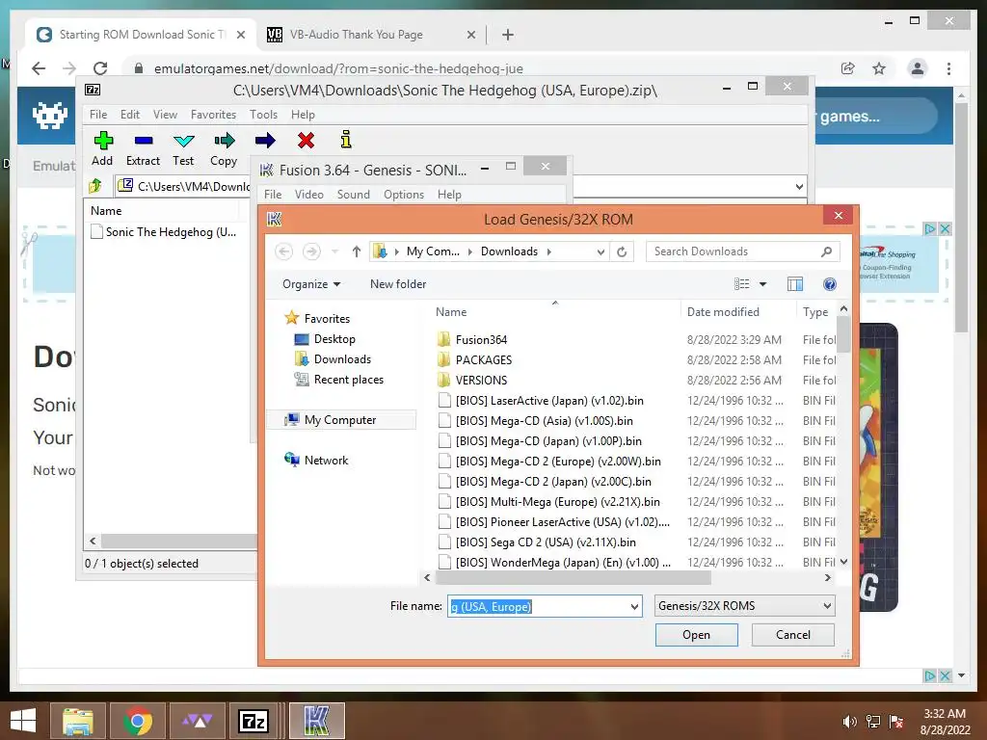
Task: Select [BIOS] Sega CD 2 (USA) file
Action: [x=546, y=542]
